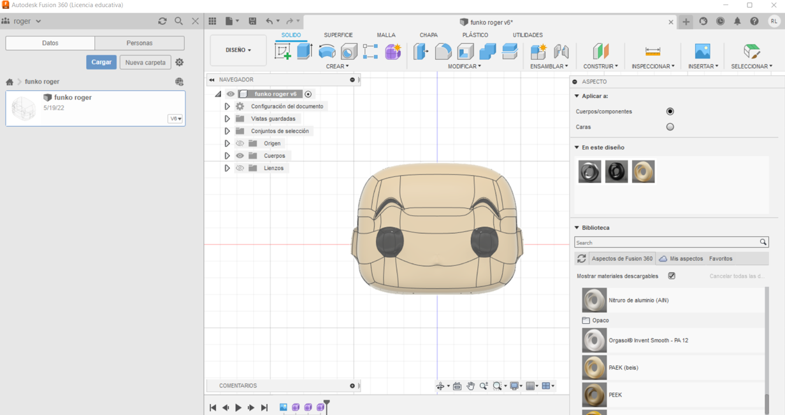Image resolution: width=785 pixels, height=415 pixels.
Task: Choose the Create Form tool
Action: 392,52
